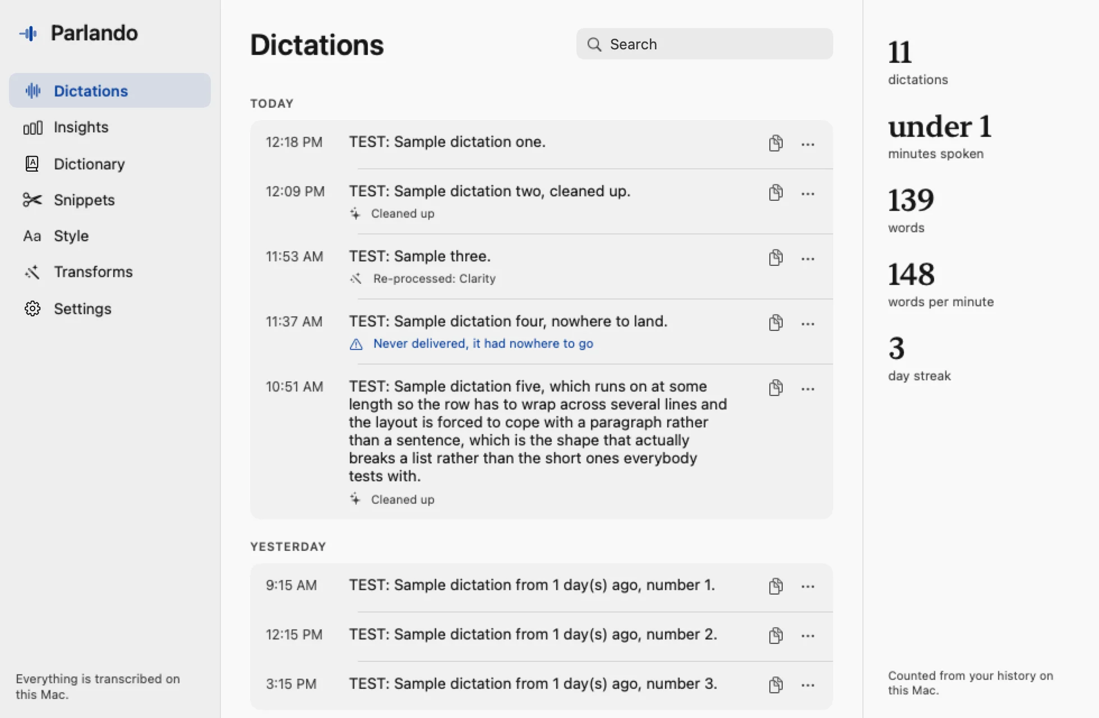
Task: Click the 11:37 AM timestamp
Action: click(294, 321)
